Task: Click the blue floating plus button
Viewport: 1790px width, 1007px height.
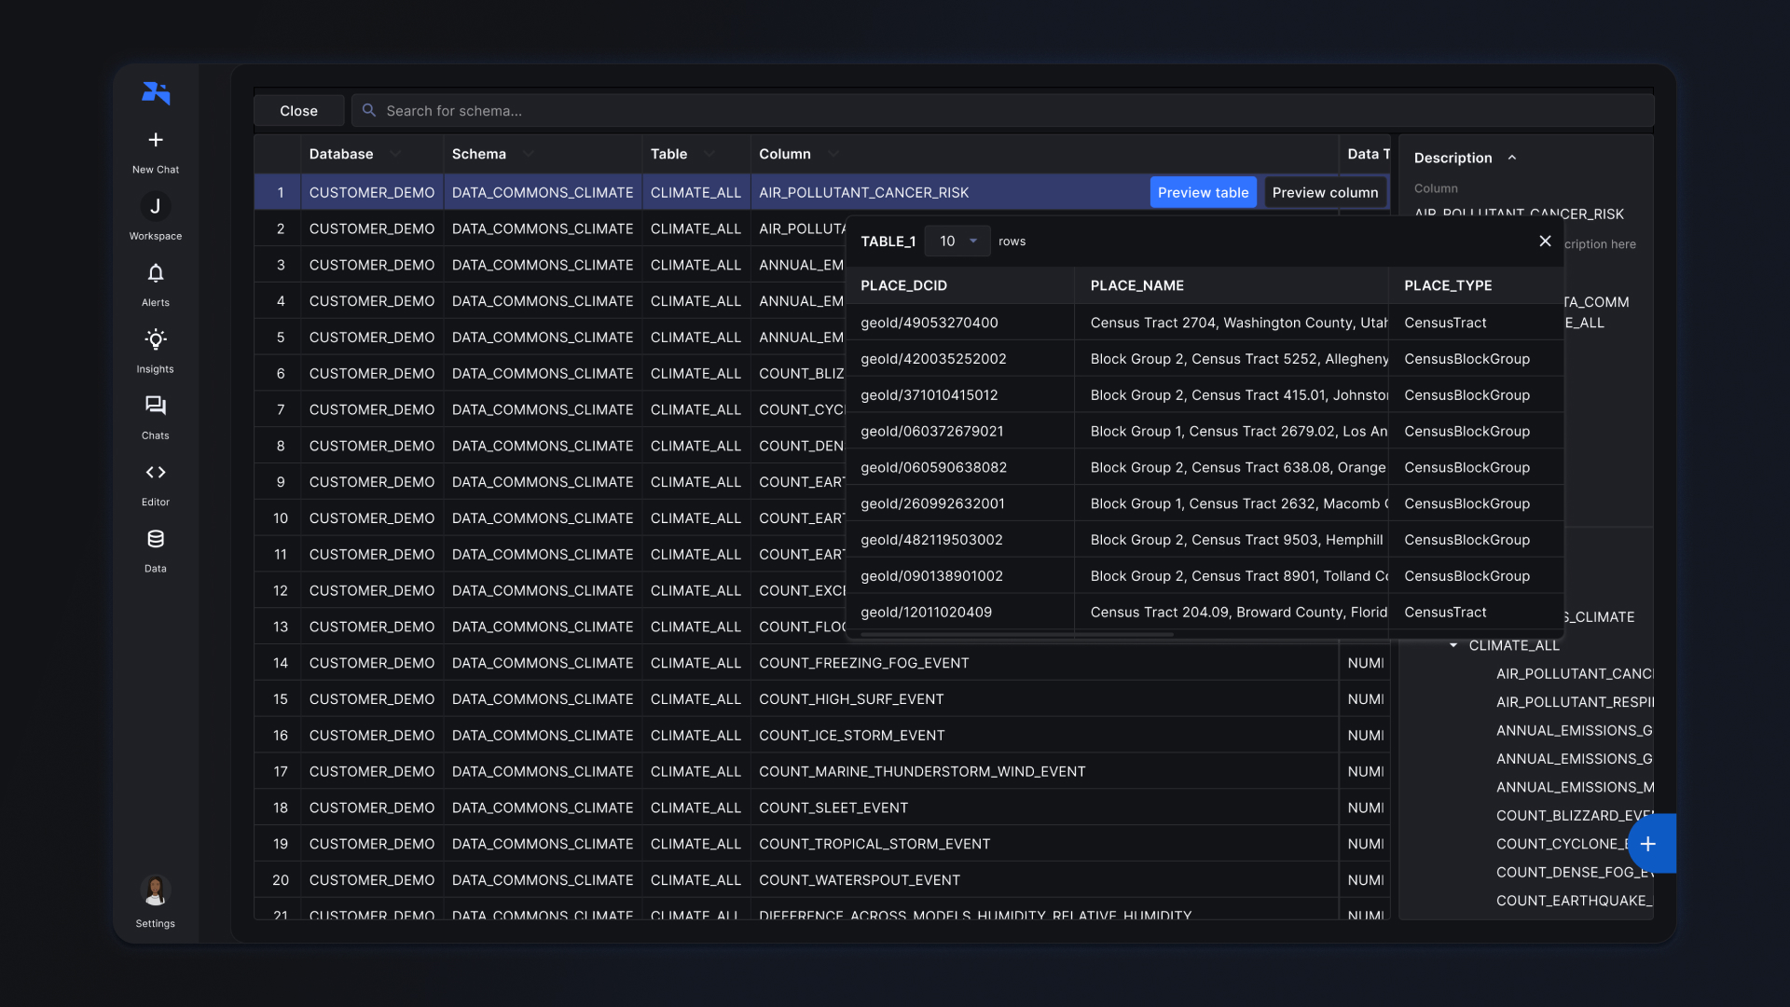Action: [1648, 844]
